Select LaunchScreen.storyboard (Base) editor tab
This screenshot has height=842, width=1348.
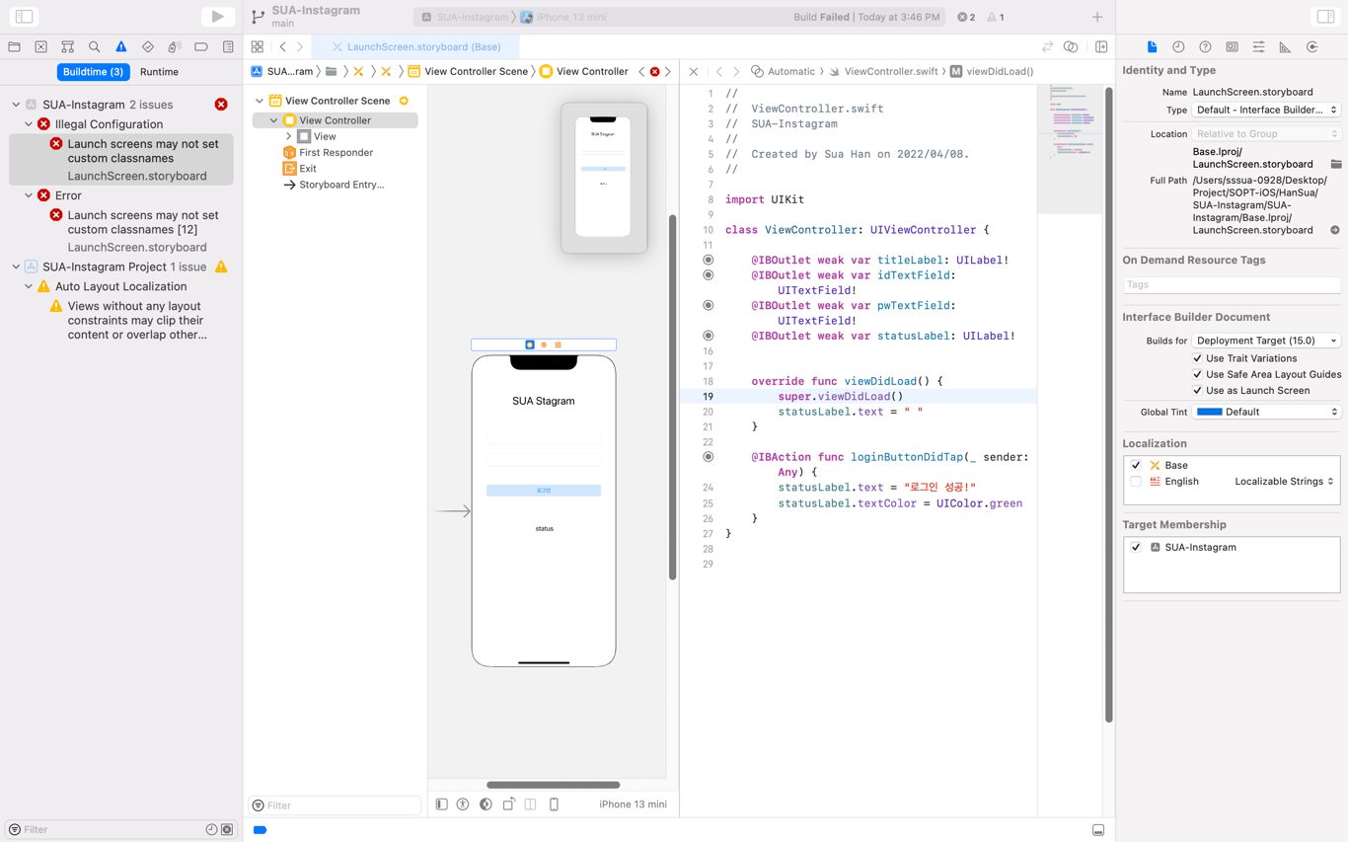pyautogui.click(x=415, y=46)
